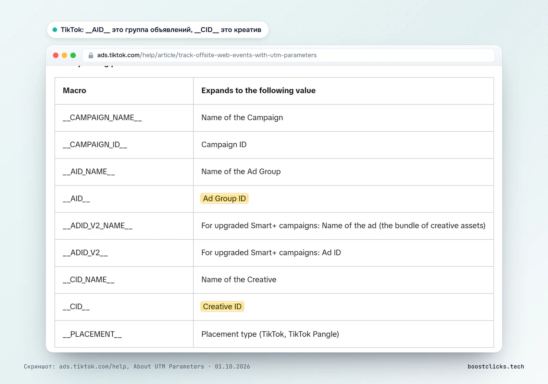Click the screenshot source caption in footer
This screenshot has height=384, width=548.
(x=137, y=367)
